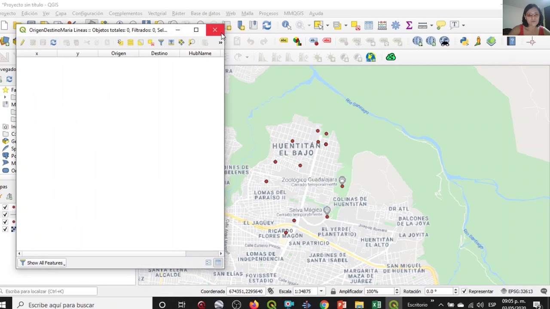
Task: Toggle the Representar render checkbox
Action: pos(464,291)
